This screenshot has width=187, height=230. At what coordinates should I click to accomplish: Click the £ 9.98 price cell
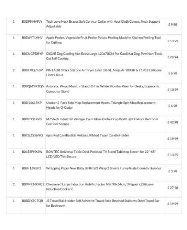tap(173, 25)
